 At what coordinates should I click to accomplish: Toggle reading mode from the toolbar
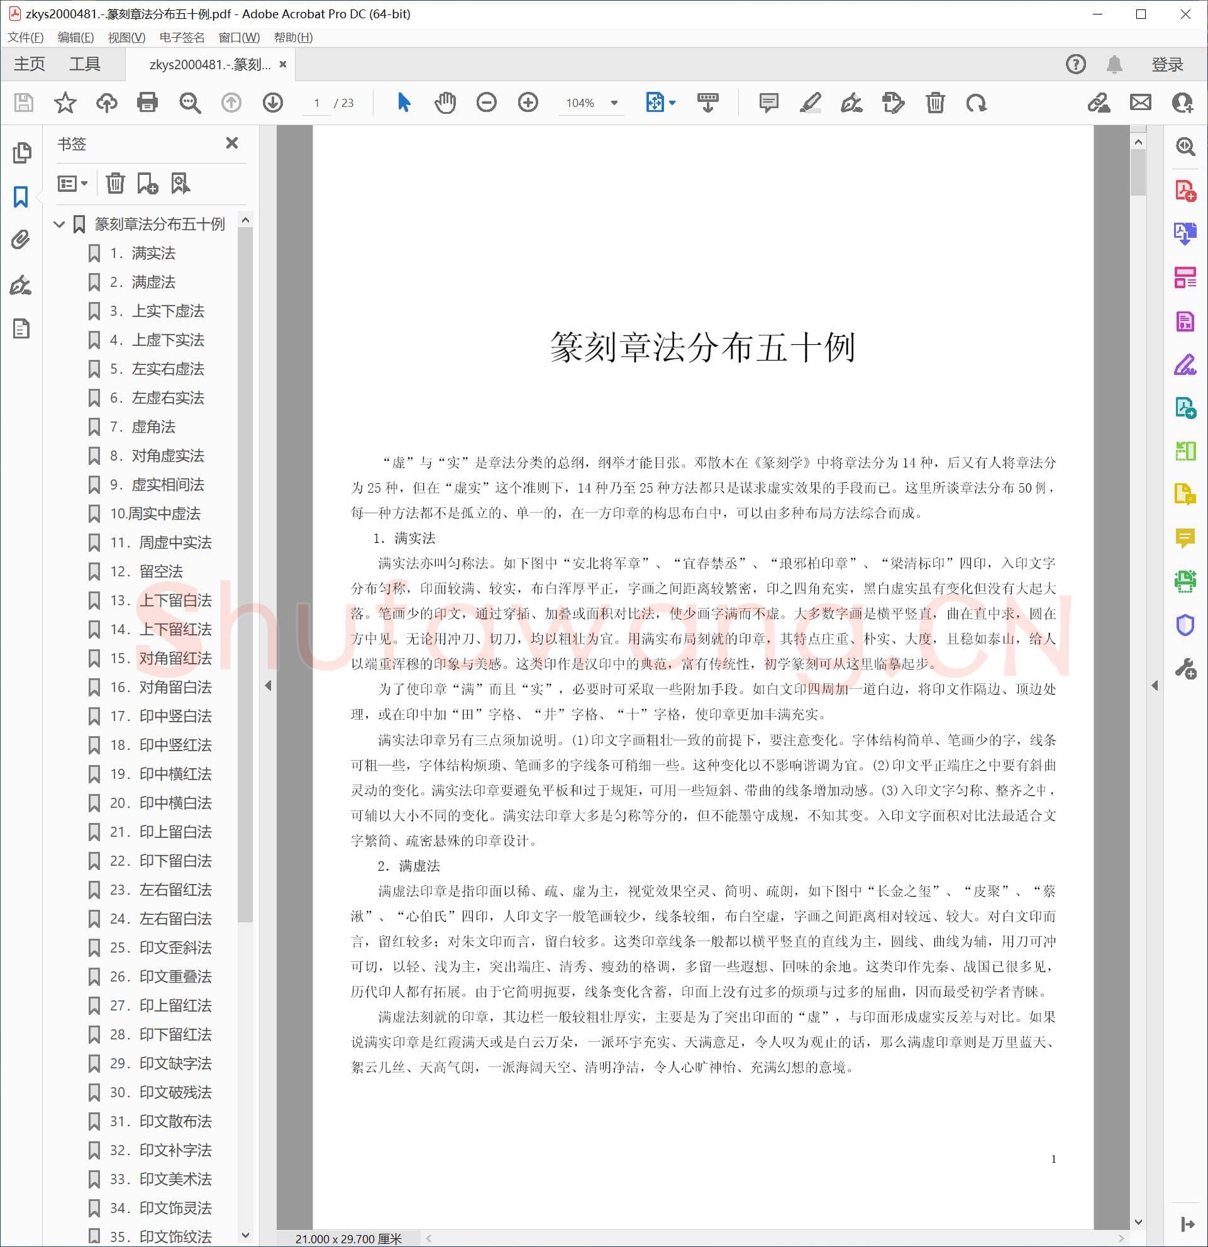(708, 102)
